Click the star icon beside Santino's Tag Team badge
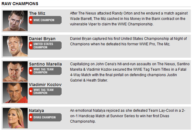The width and height of the screenshot is (193, 132). click(31, 71)
